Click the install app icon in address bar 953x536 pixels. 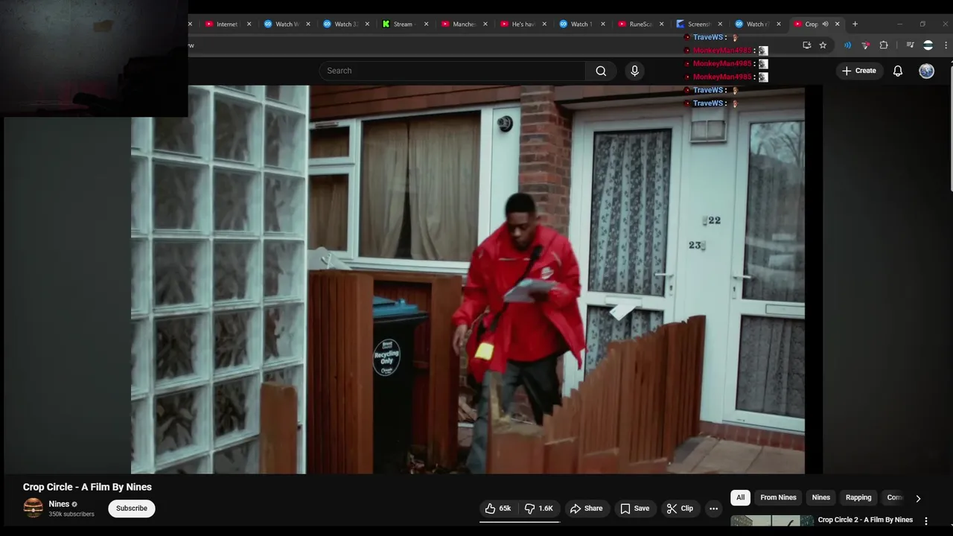coord(806,45)
